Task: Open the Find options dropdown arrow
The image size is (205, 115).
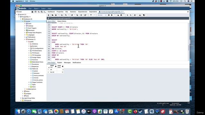Action: [69, 15]
